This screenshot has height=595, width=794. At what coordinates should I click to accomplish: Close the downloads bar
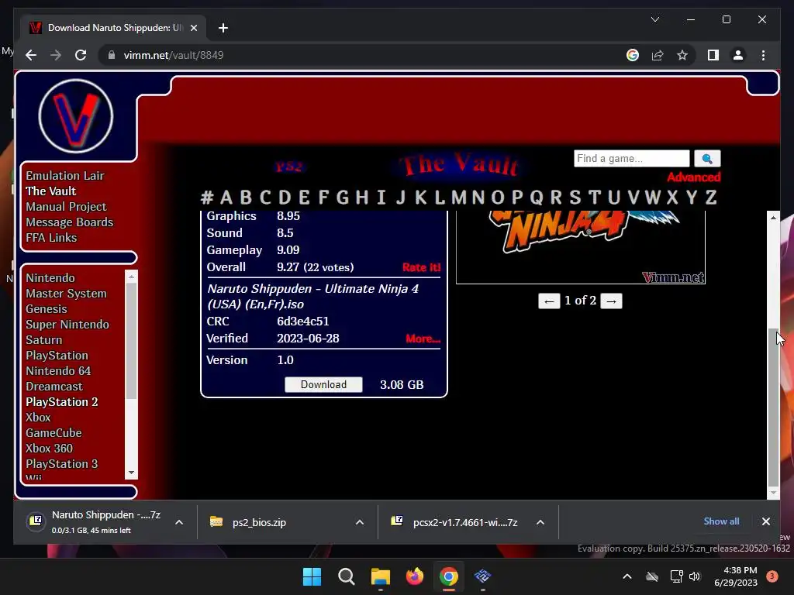point(765,521)
